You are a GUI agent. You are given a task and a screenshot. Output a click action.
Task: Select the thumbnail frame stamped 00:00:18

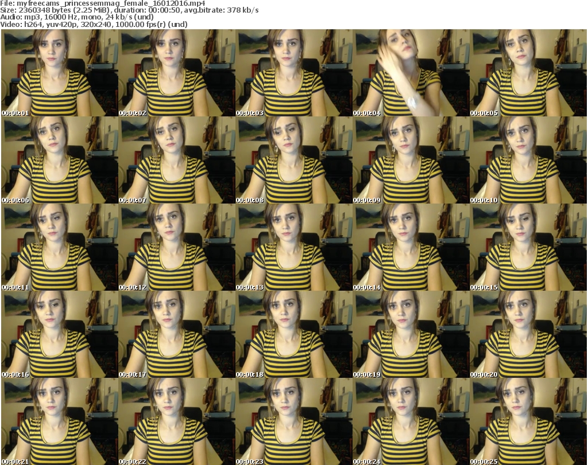point(293,335)
